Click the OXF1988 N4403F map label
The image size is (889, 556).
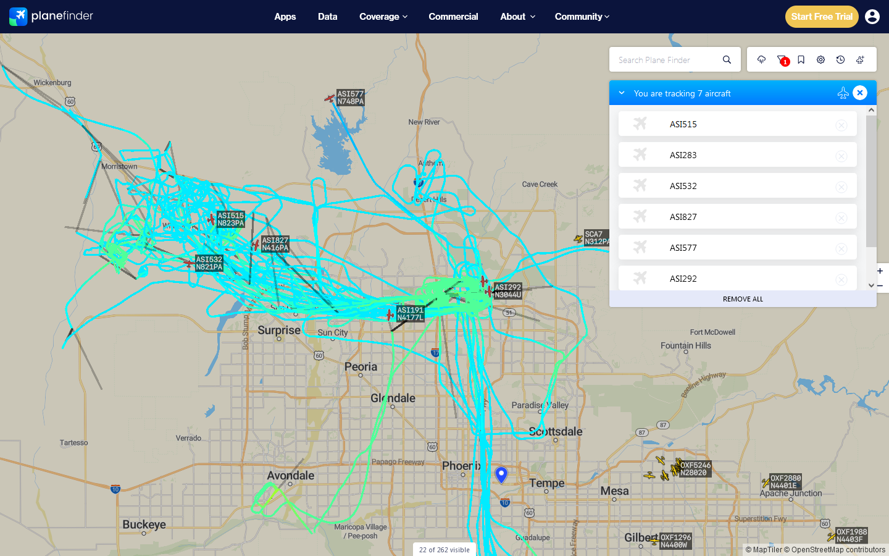[852, 536]
